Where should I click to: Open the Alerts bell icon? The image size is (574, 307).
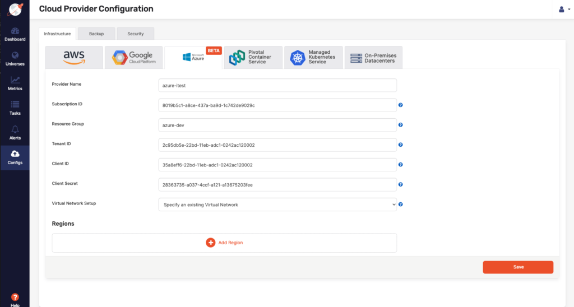pyautogui.click(x=15, y=133)
